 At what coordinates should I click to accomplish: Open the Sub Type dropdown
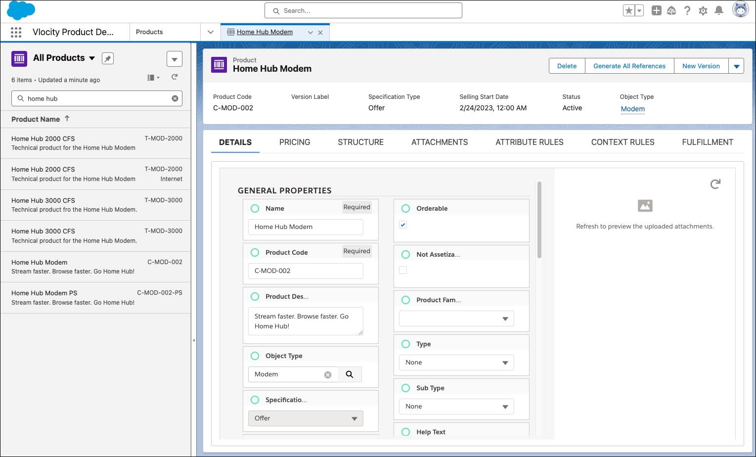pyautogui.click(x=456, y=407)
